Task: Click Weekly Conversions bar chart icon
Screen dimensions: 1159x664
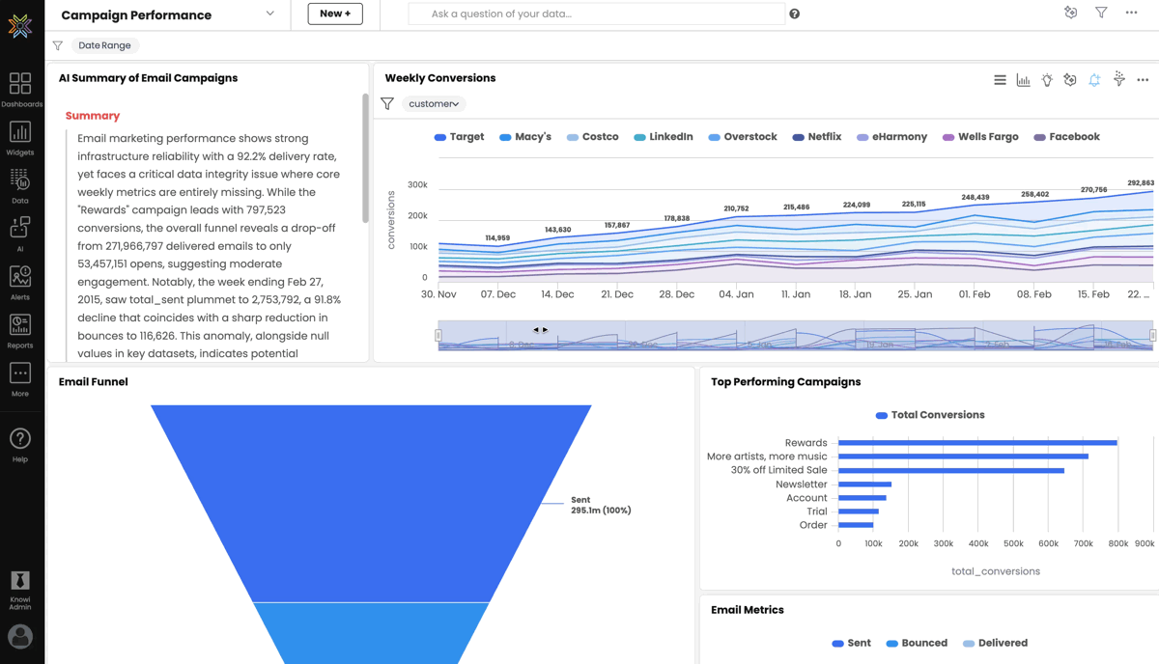Action: tap(1023, 80)
